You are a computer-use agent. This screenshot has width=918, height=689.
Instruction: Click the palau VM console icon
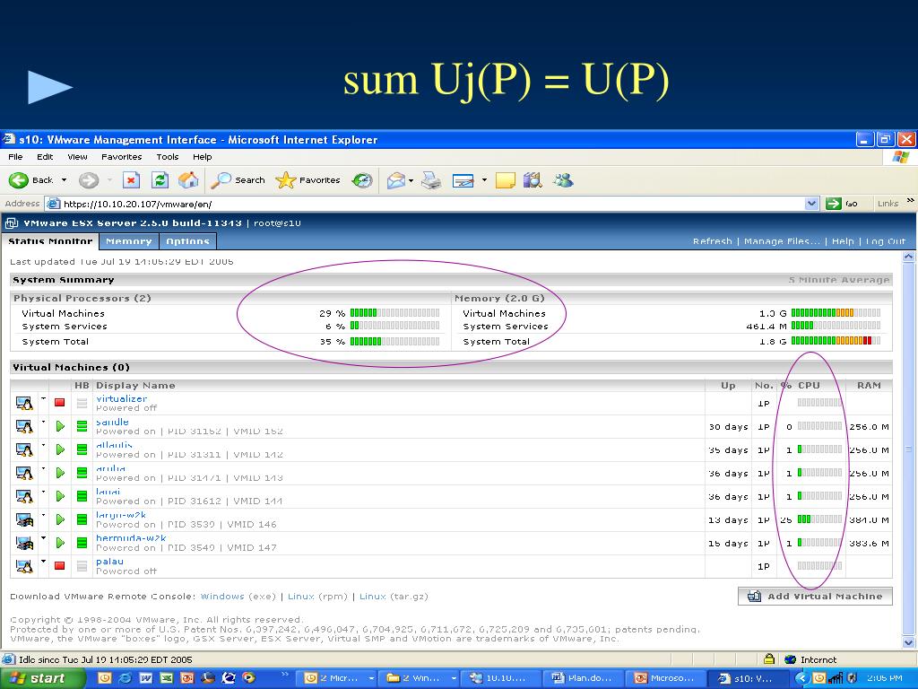pyautogui.click(x=24, y=566)
